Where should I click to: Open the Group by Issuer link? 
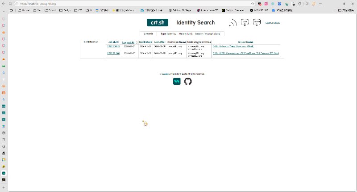[x=273, y=22]
